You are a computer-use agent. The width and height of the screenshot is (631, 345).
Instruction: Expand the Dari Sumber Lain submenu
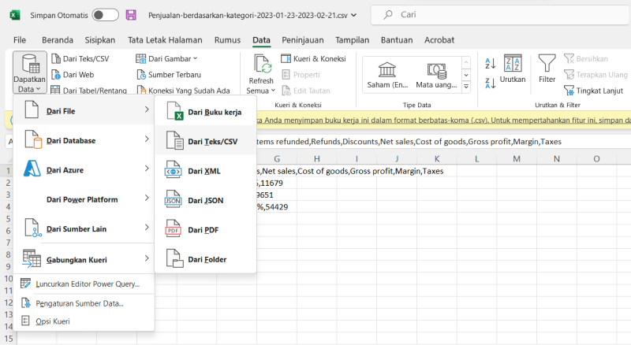(x=84, y=228)
